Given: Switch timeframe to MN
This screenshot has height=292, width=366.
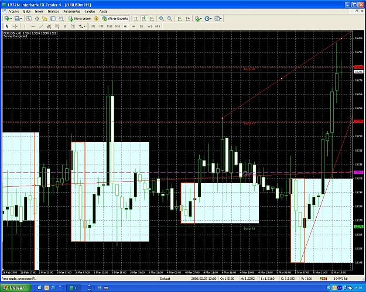Looking at the screenshot, I should pos(158,26).
